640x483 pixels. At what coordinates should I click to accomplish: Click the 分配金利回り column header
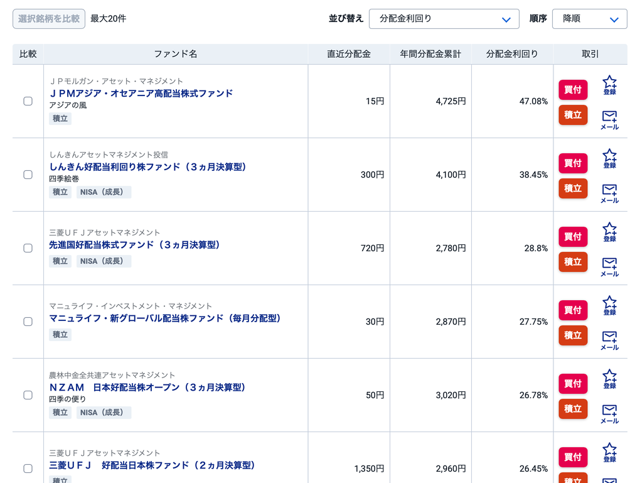512,54
